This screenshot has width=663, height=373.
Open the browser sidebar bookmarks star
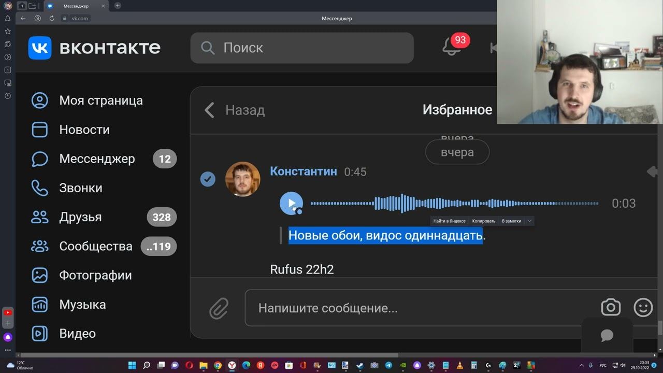tap(8, 31)
